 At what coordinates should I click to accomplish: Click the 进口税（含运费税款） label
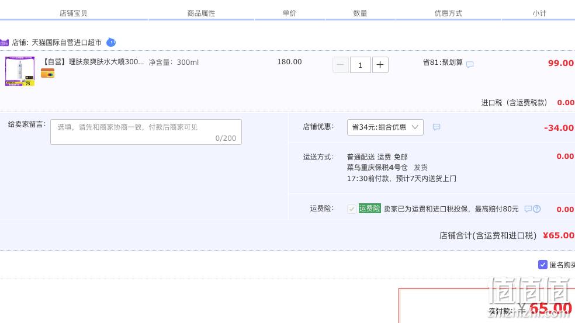pos(514,103)
